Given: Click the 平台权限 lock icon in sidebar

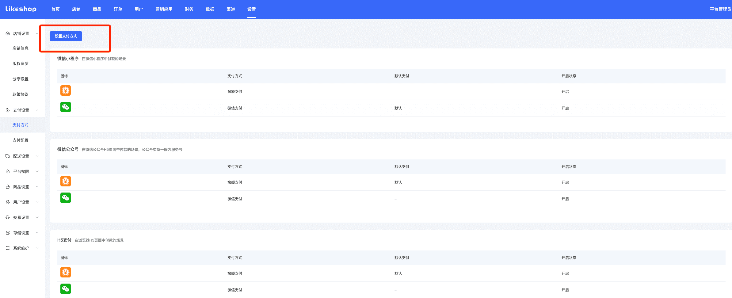Looking at the screenshot, I should pos(8,171).
